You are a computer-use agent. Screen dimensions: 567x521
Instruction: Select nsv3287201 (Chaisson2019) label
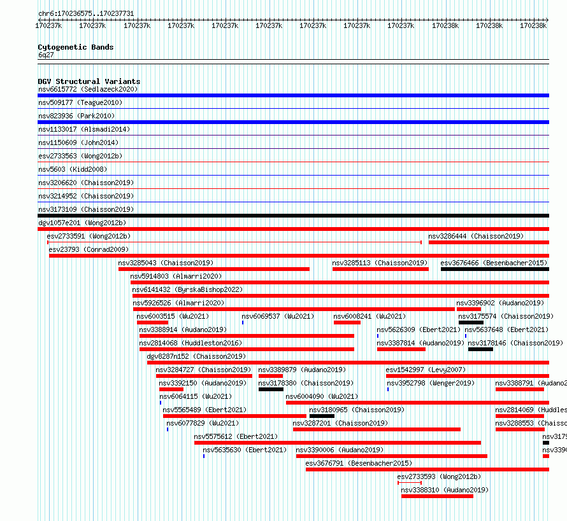click(340, 423)
